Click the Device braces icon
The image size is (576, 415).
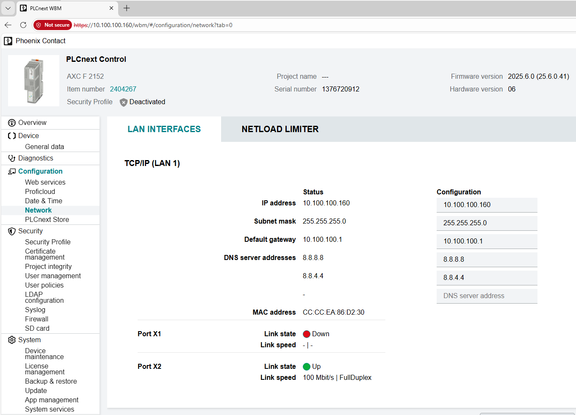click(x=12, y=136)
